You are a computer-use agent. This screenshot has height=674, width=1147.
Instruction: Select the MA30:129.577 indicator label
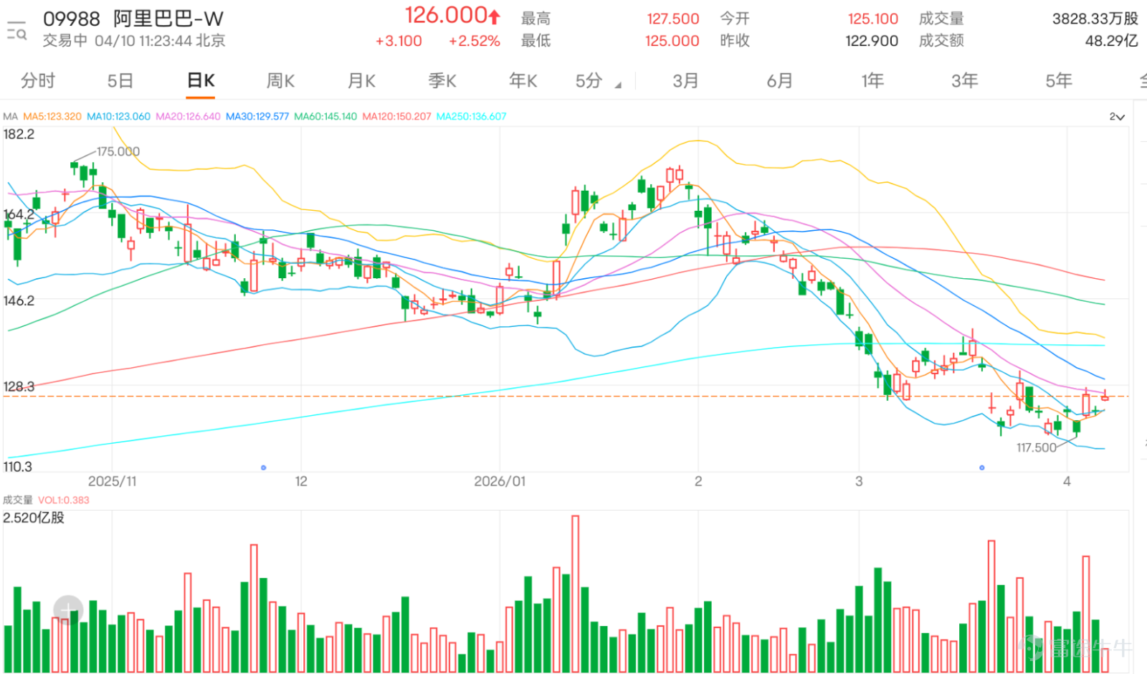click(257, 116)
